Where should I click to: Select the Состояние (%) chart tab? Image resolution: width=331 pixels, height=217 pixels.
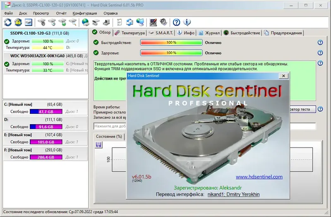[x=109, y=137]
